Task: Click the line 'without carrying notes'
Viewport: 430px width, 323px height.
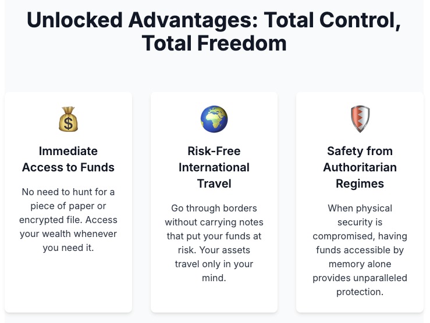Action: click(214, 222)
